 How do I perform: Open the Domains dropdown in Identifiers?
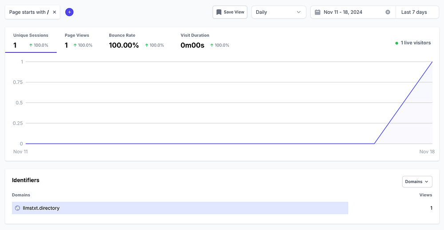tap(417, 182)
